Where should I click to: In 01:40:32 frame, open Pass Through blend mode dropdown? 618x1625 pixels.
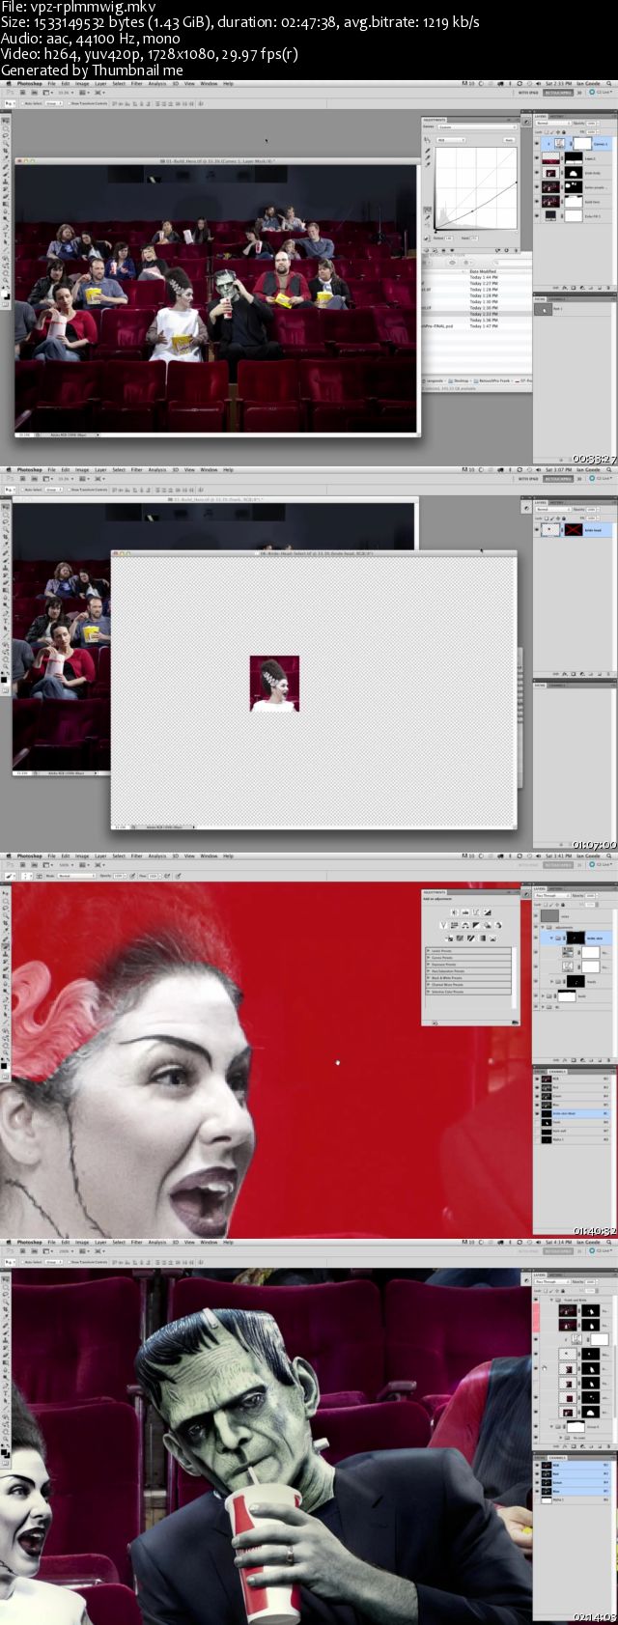pos(552,895)
